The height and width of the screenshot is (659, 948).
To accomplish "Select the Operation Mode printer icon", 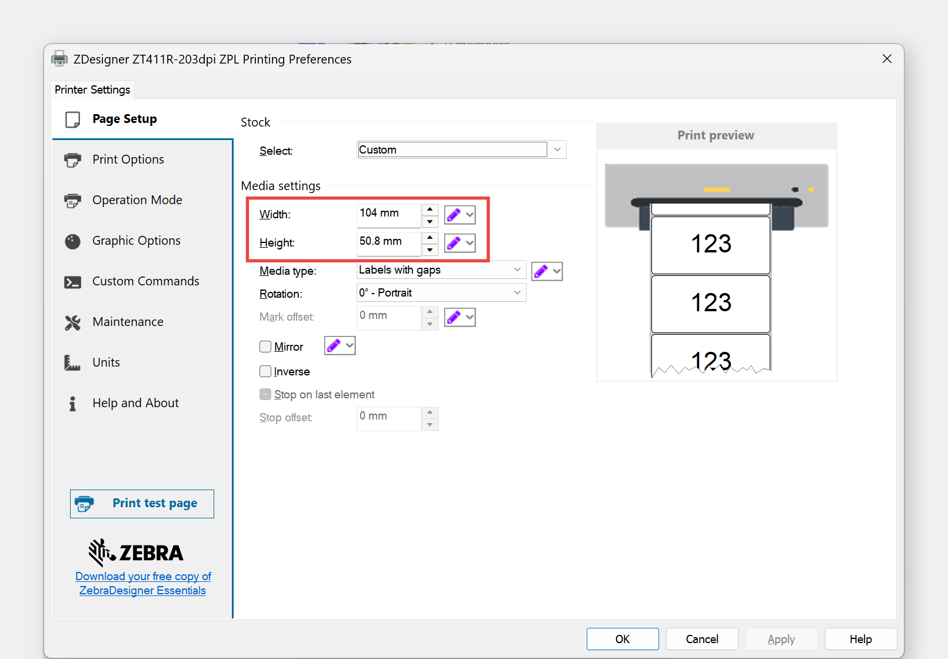I will [72, 201].
